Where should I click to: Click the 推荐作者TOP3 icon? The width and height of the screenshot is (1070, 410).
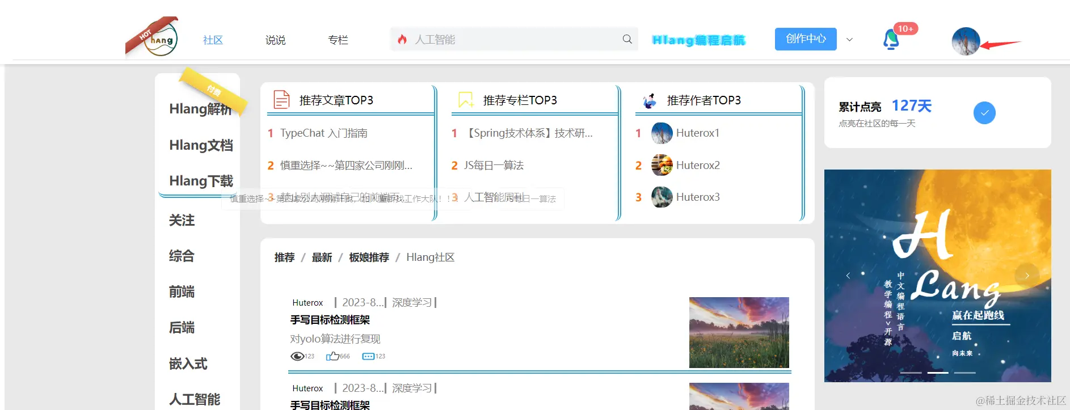pos(650,100)
